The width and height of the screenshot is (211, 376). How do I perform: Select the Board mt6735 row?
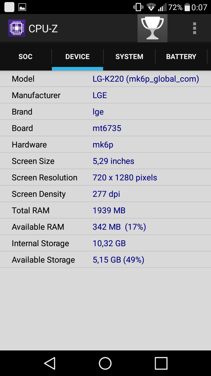tap(105, 128)
